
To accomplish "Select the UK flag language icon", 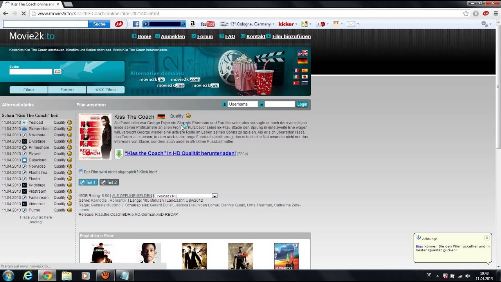I will point(302,53).
